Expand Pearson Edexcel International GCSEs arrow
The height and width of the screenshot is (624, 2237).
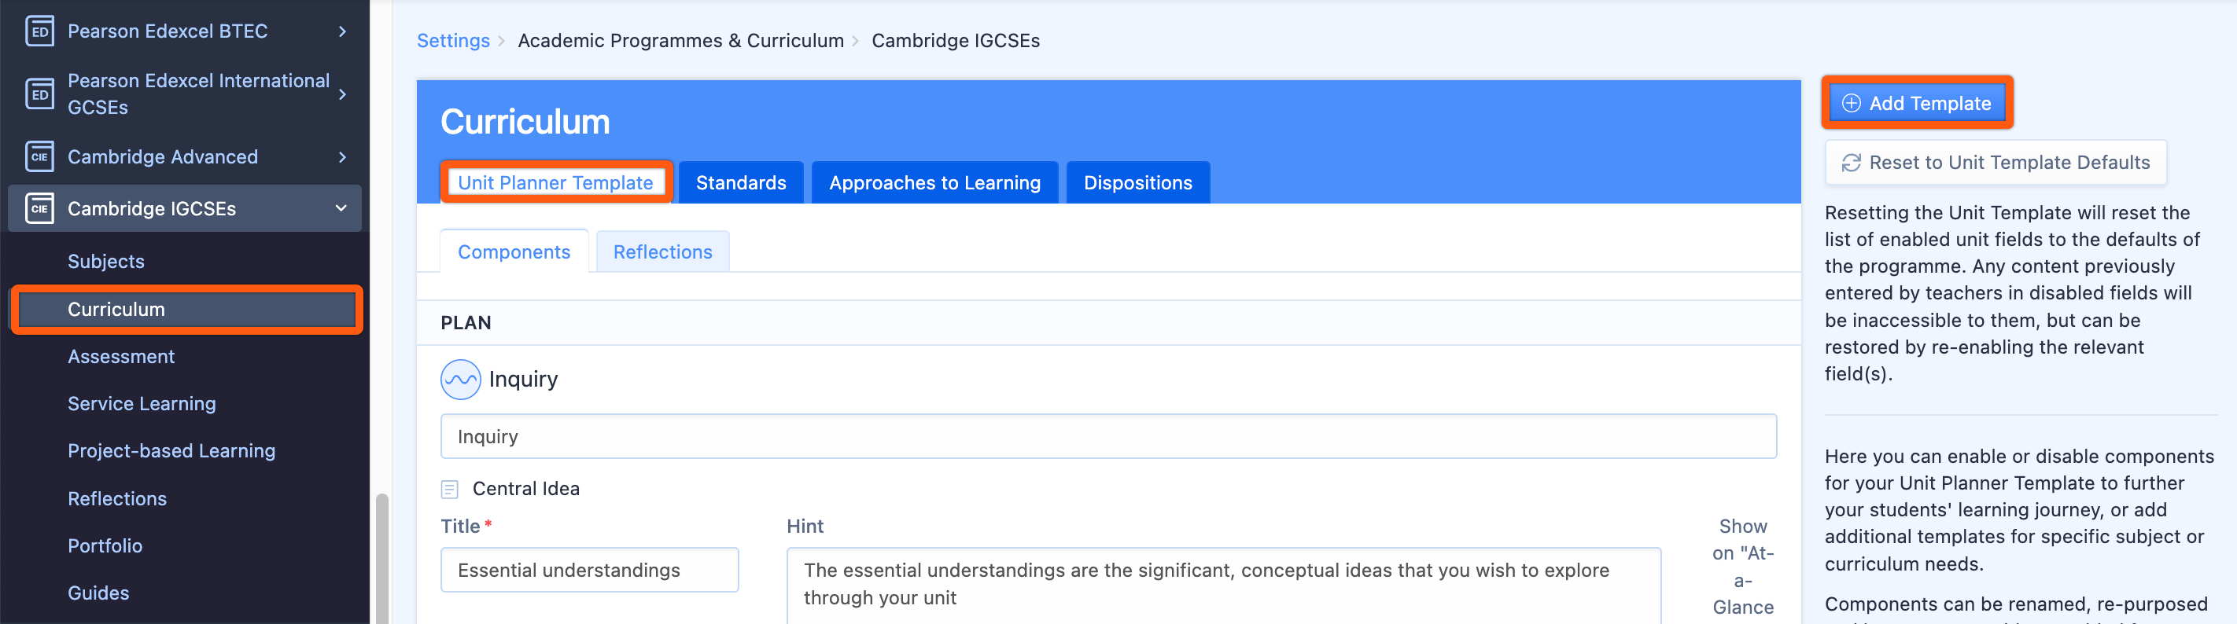click(342, 94)
